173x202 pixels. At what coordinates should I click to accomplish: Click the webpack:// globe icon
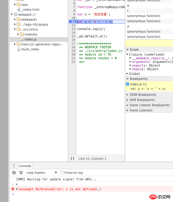tap(16, 14)
